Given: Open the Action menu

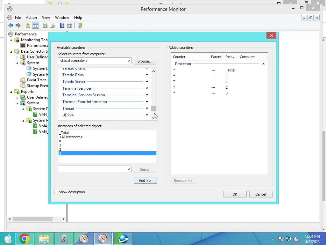Looking at the screenshot, I should pyautogui.click(x=31, y=18).
